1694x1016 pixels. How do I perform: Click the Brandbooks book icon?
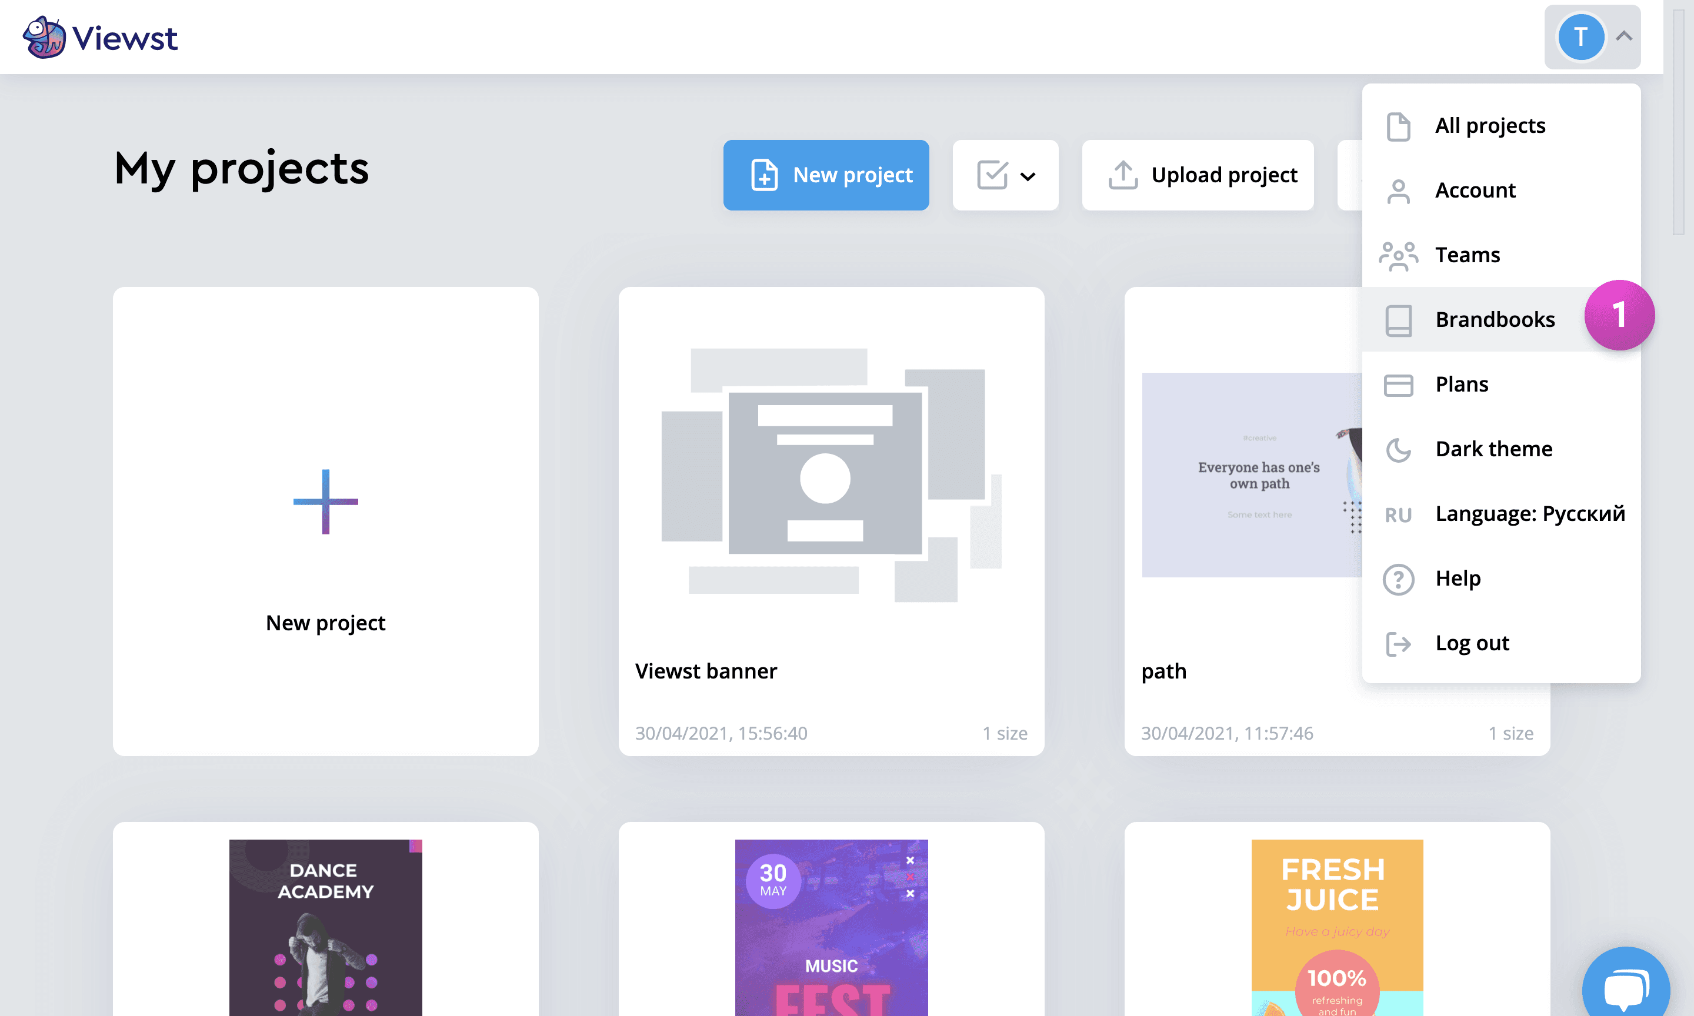(1398, 320)
